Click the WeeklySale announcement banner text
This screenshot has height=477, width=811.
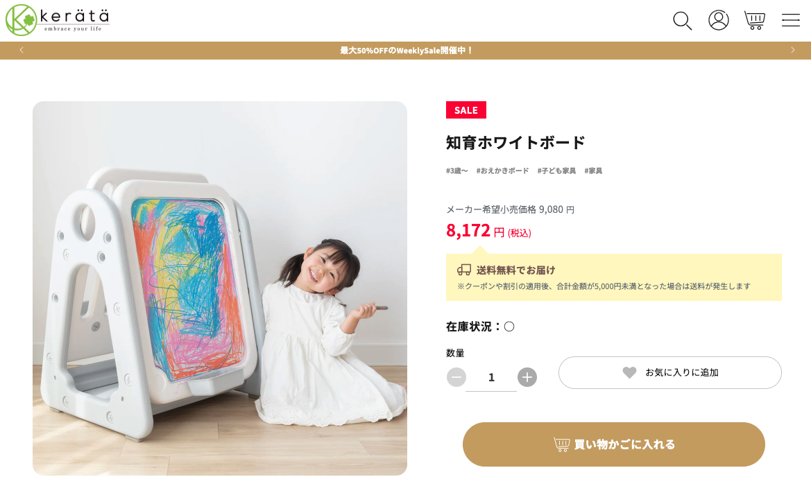click(406, 51)
